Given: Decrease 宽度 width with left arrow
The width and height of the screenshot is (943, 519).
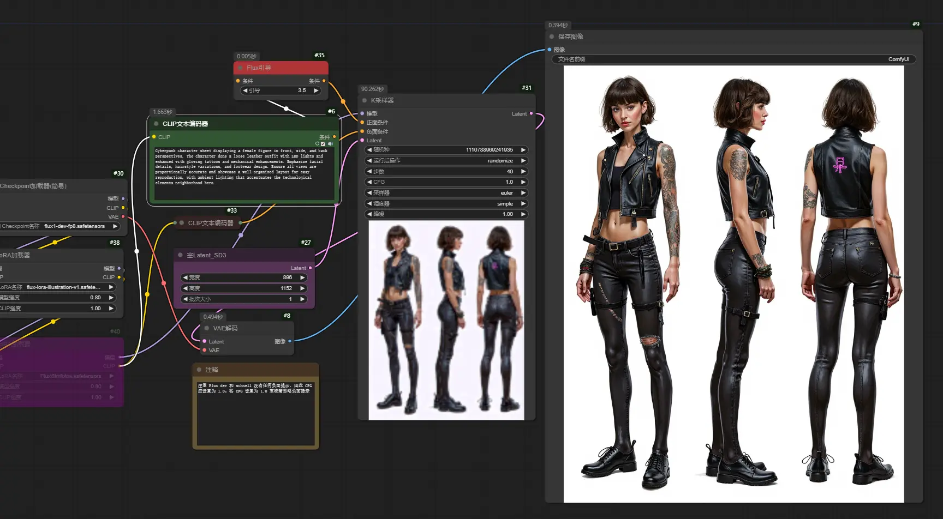Looking at the screenshot, I should tap(185, 277).
